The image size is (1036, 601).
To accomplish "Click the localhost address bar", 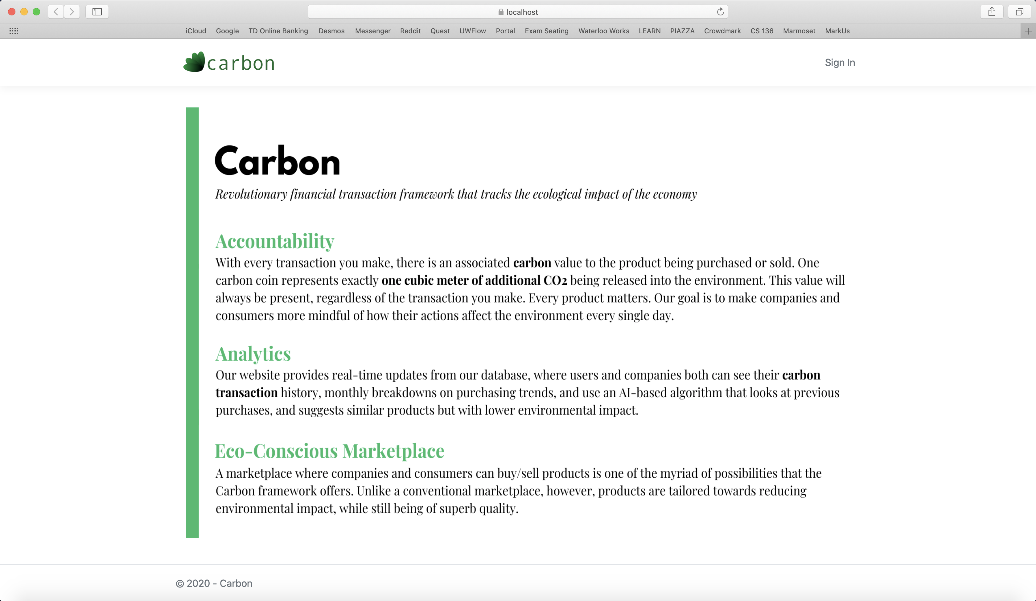I will [x=518, y=12].
